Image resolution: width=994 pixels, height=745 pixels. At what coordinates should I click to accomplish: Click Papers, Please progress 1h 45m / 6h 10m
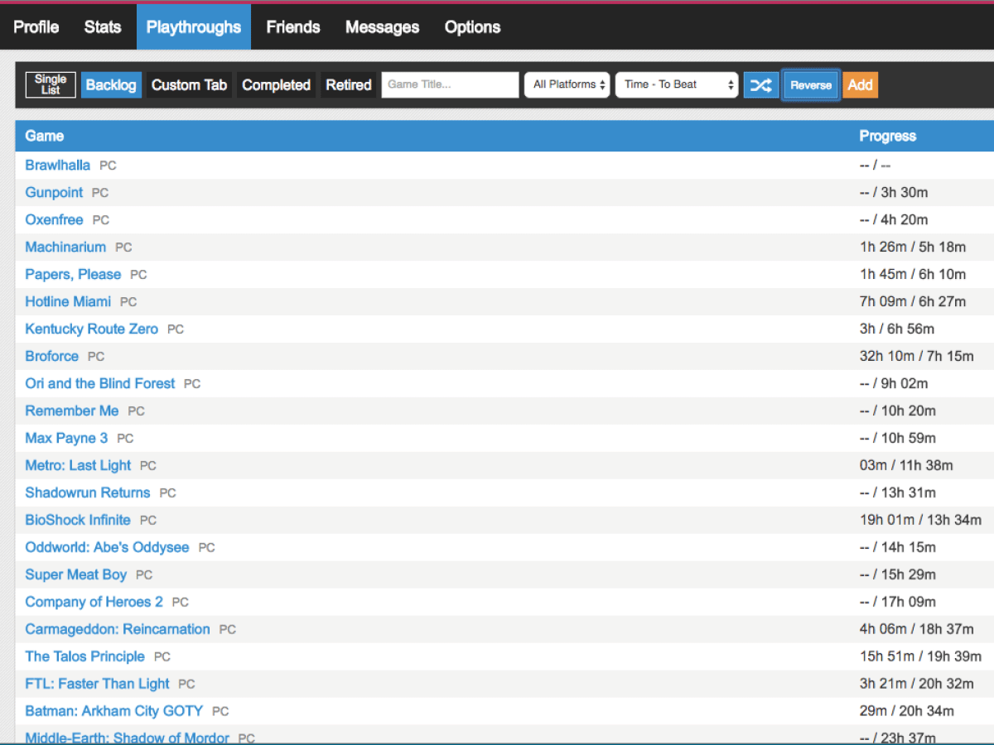913,274
